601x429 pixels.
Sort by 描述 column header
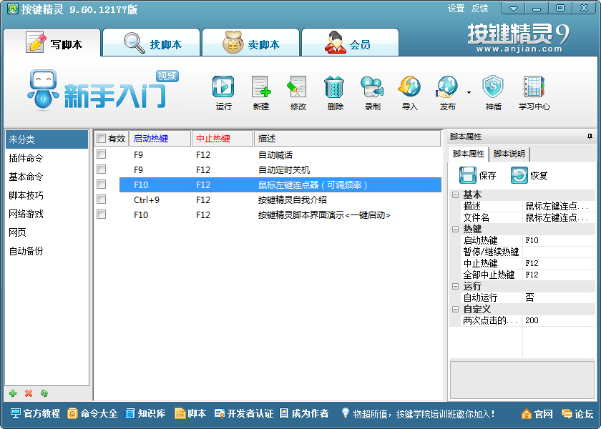347,138
